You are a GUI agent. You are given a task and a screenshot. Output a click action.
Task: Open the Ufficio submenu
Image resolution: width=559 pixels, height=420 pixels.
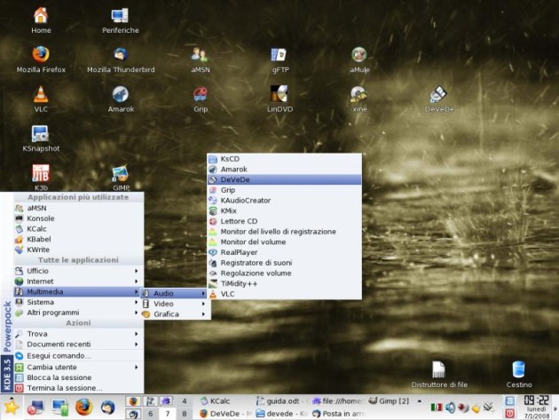[38, 271]
